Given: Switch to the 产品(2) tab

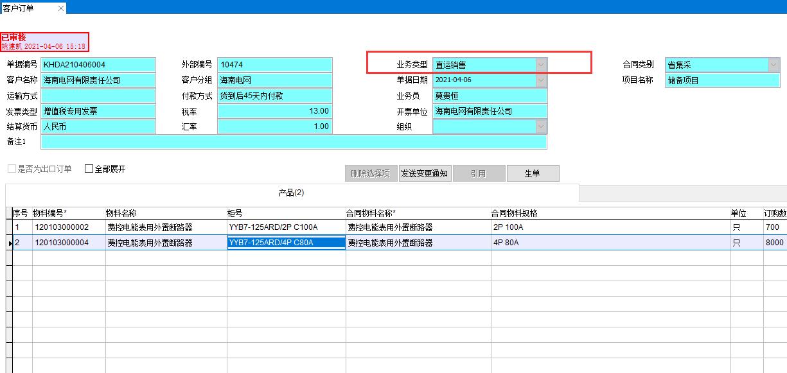Looking at the screenshot, I should click(x=291, y=193).
